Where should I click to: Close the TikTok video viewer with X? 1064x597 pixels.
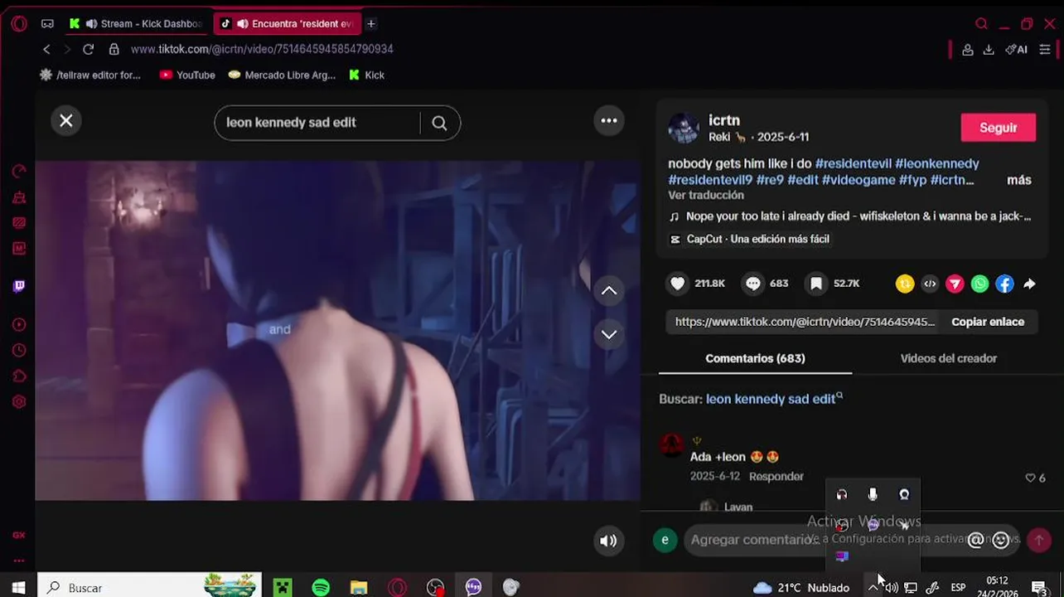coord(66,121)
